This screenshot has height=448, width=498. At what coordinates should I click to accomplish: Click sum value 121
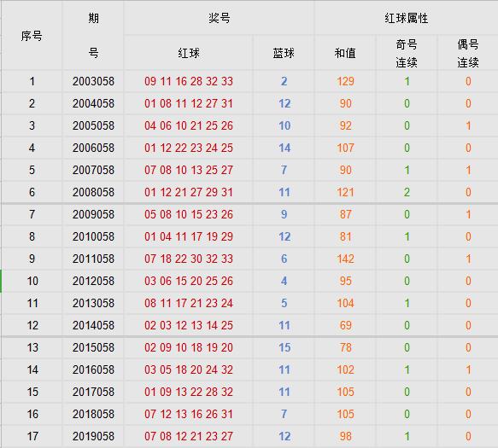345,192
